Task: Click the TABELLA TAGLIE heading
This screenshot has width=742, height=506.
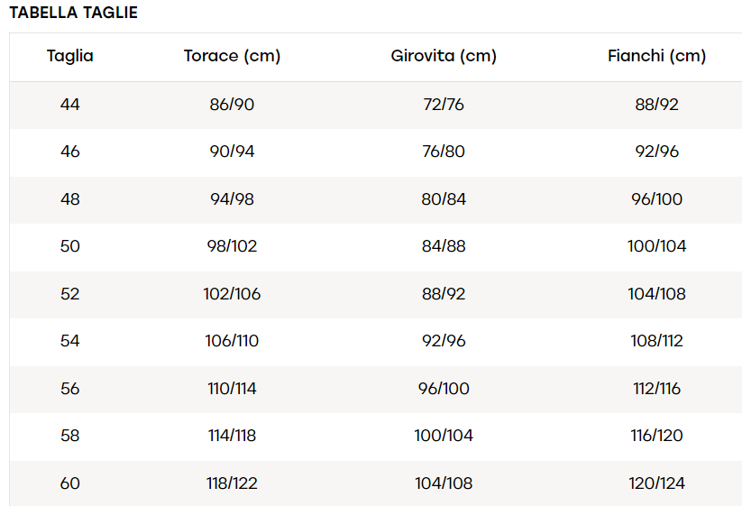Action: (x=73, y=13)
